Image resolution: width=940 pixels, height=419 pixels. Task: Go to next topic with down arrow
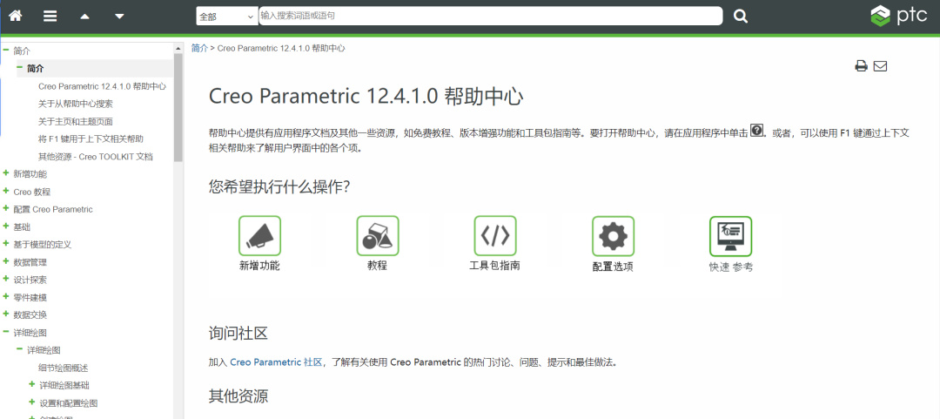[119, 16]
